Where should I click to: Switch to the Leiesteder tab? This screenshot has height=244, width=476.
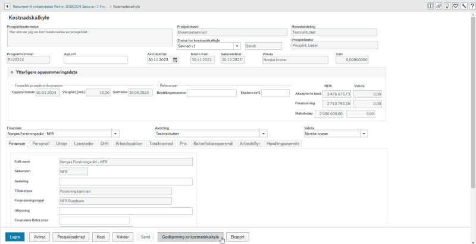[84, 144]
